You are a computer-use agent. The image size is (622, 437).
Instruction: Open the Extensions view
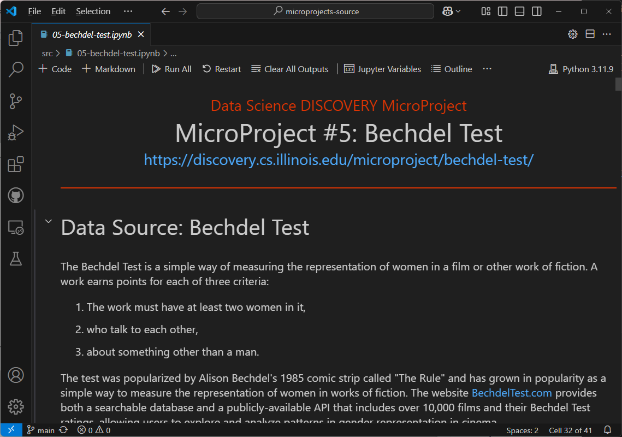point(16,164)
